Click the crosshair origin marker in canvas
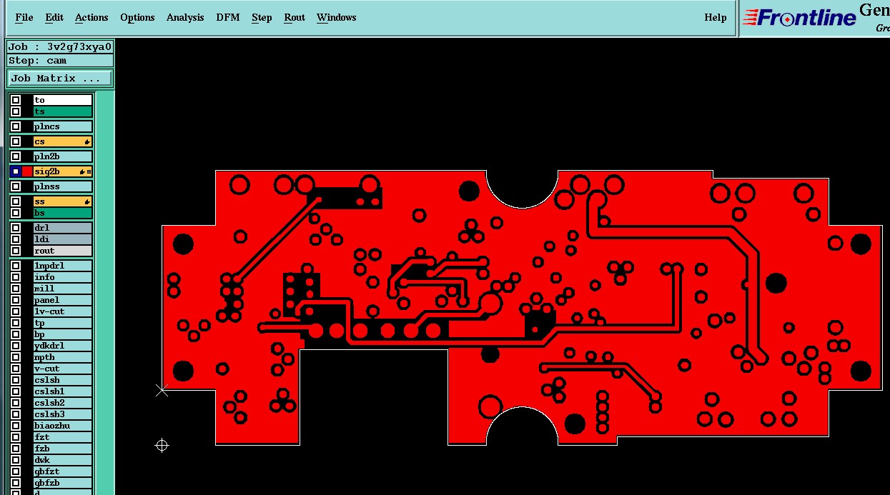Viewport: 890px width, 495px height. (162, 446)
